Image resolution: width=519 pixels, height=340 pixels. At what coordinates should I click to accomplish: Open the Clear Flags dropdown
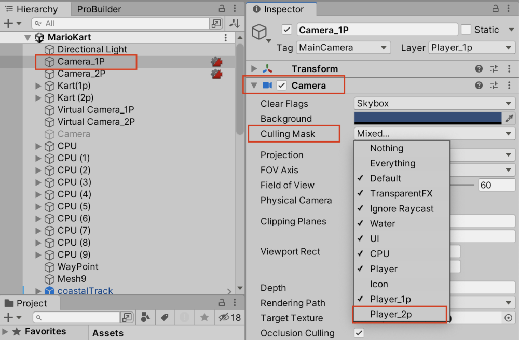[434, 103]
